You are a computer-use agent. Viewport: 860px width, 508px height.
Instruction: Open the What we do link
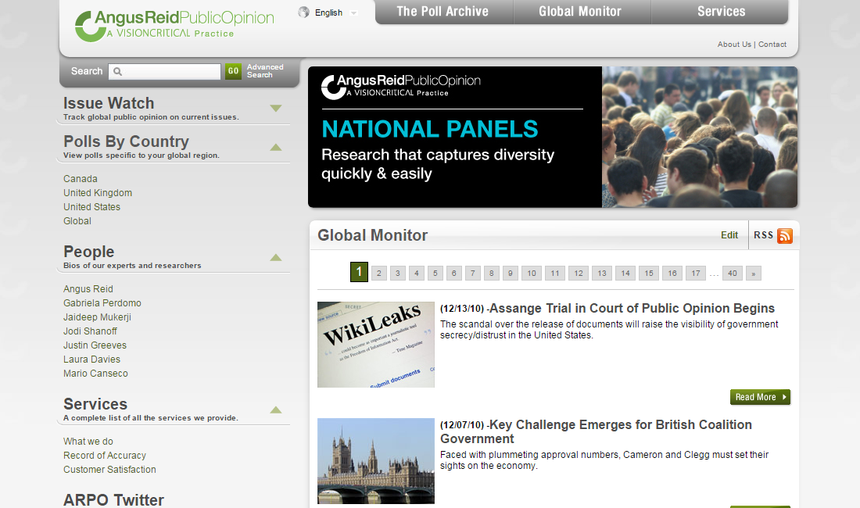[88, 442]
